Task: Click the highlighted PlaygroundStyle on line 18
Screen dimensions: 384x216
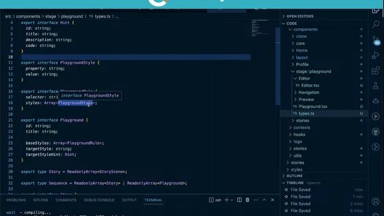Action: pos(75,103)
